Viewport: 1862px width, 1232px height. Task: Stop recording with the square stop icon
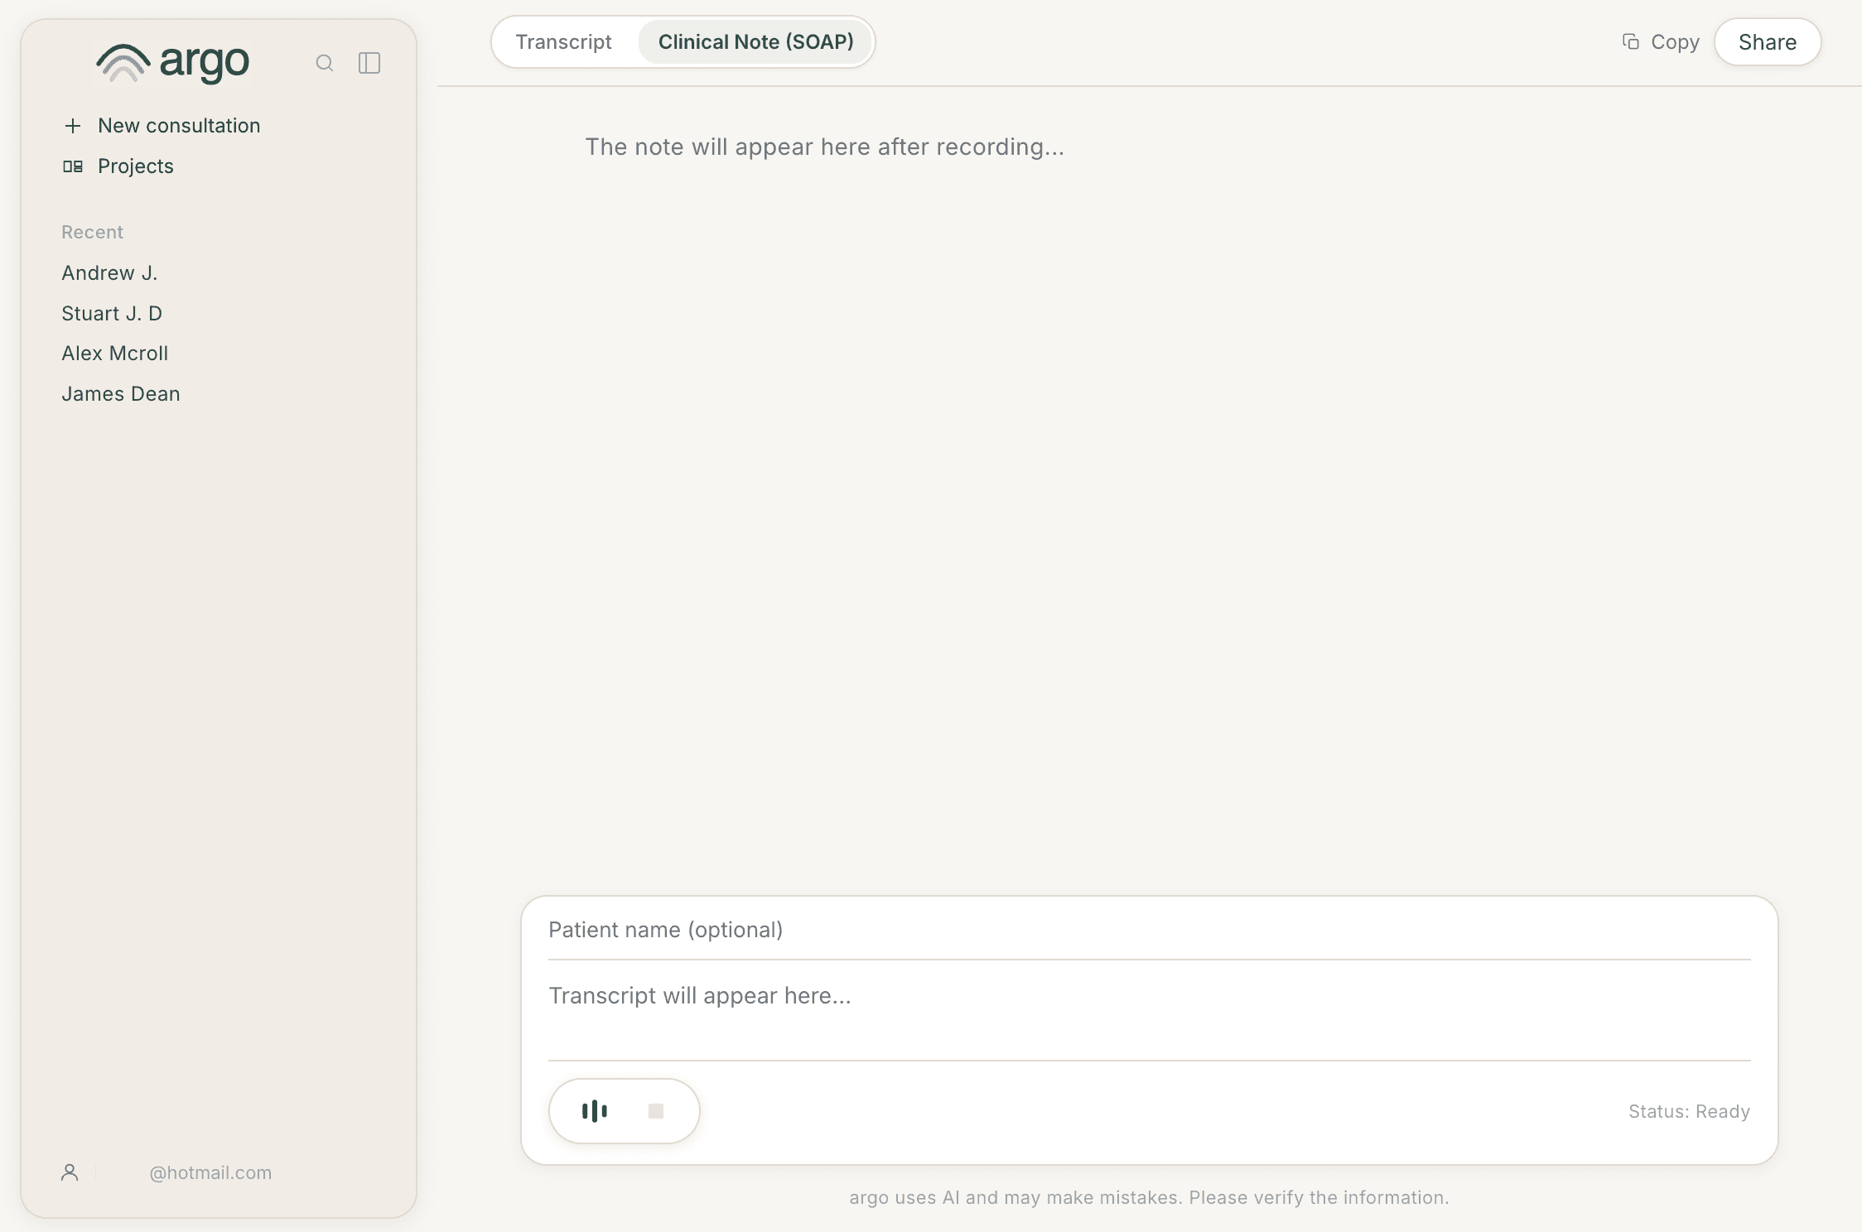(x=655, y=1110)
